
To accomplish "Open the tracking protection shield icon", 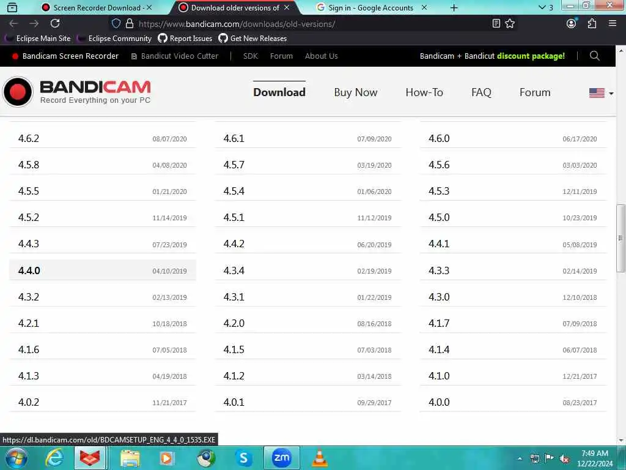I will click(x=116, y=24).
